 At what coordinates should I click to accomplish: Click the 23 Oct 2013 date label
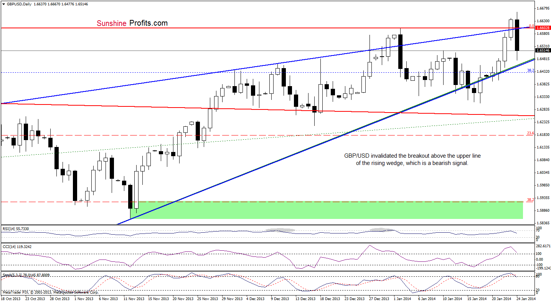coord(35,298)
